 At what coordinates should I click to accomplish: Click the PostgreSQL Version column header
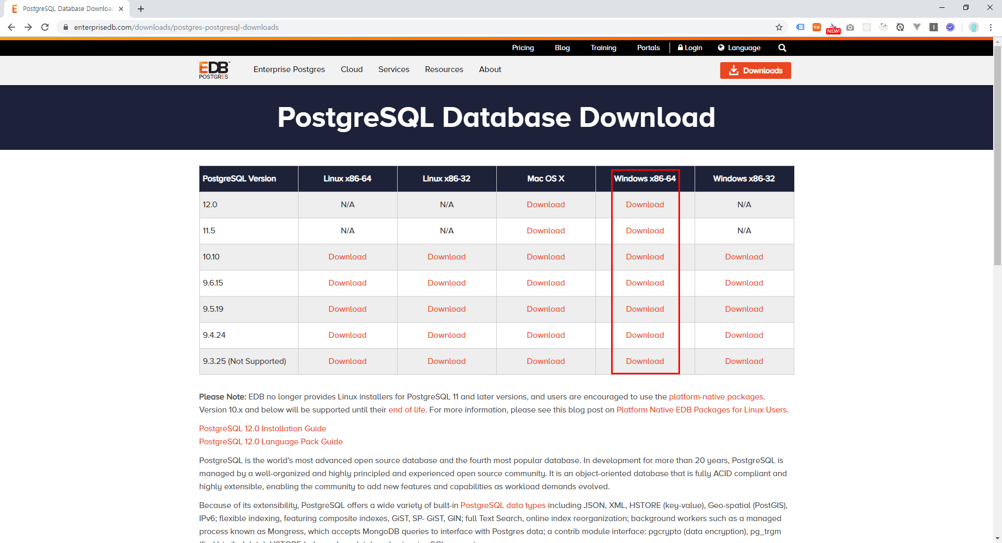click(248, 179)
